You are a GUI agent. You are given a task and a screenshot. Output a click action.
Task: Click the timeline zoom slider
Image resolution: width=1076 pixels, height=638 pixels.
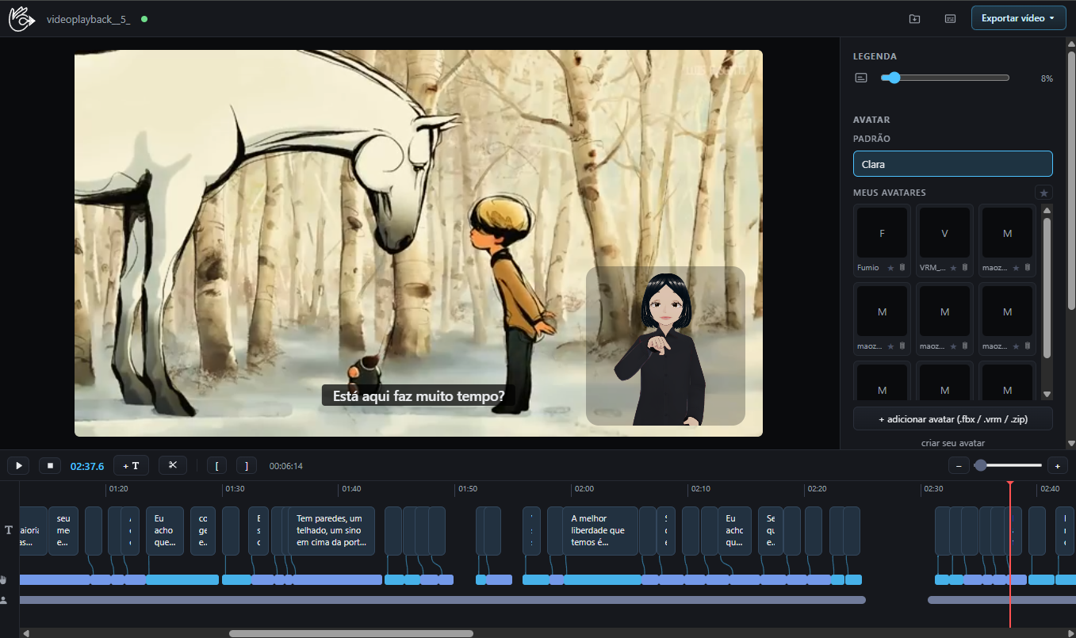[1008, 465]
